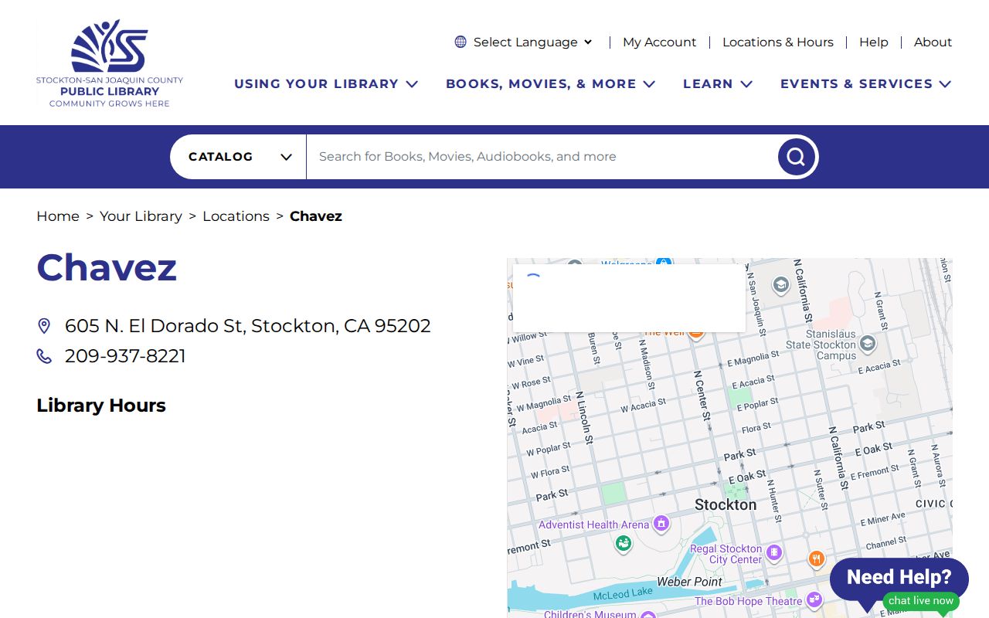The image size is (989, 618).
Task: Click the Library Hours heading
Action: coord(101,406)
